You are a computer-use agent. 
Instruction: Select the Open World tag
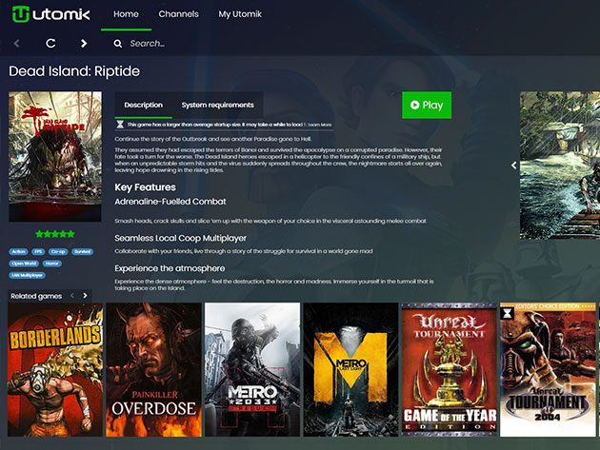coord(24,264)
